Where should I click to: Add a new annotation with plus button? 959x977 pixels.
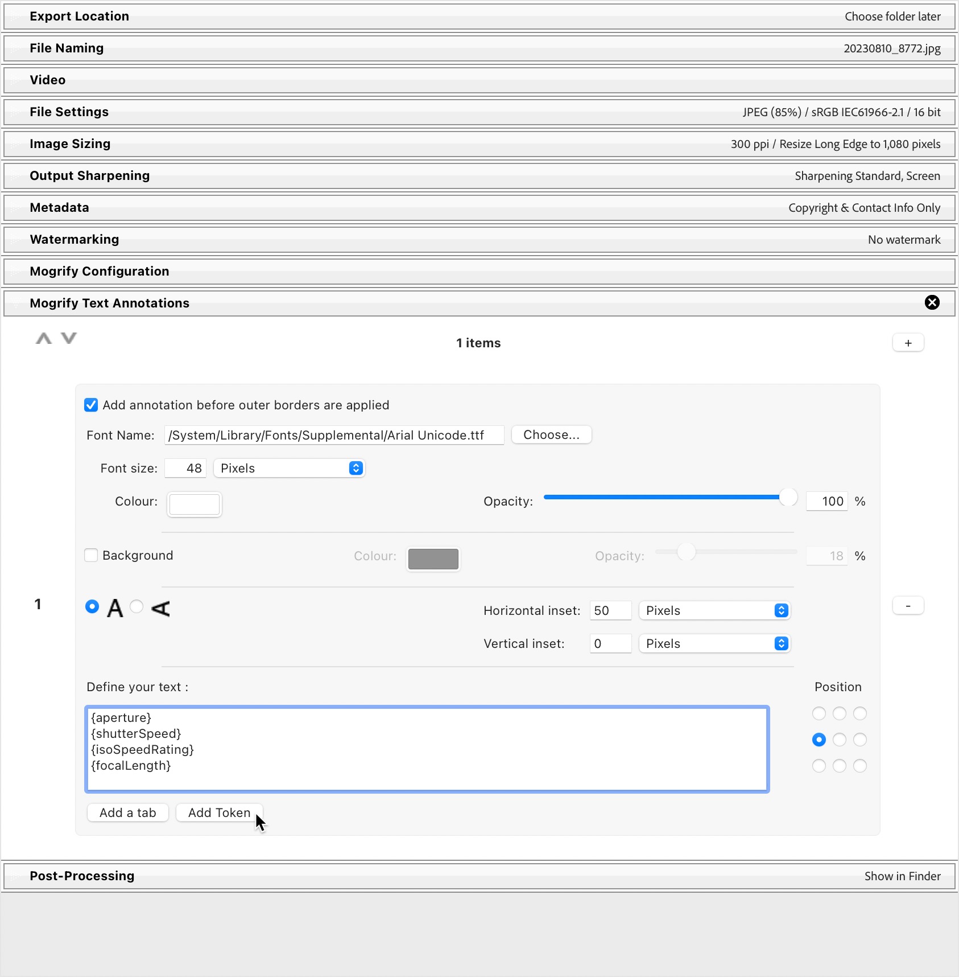908,343
